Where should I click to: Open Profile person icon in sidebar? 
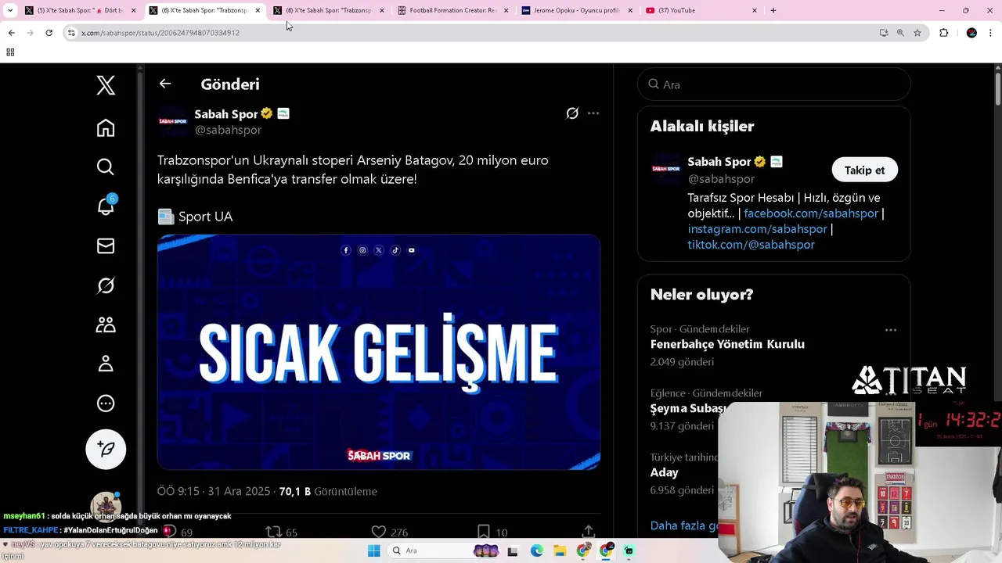click(106, 364)
